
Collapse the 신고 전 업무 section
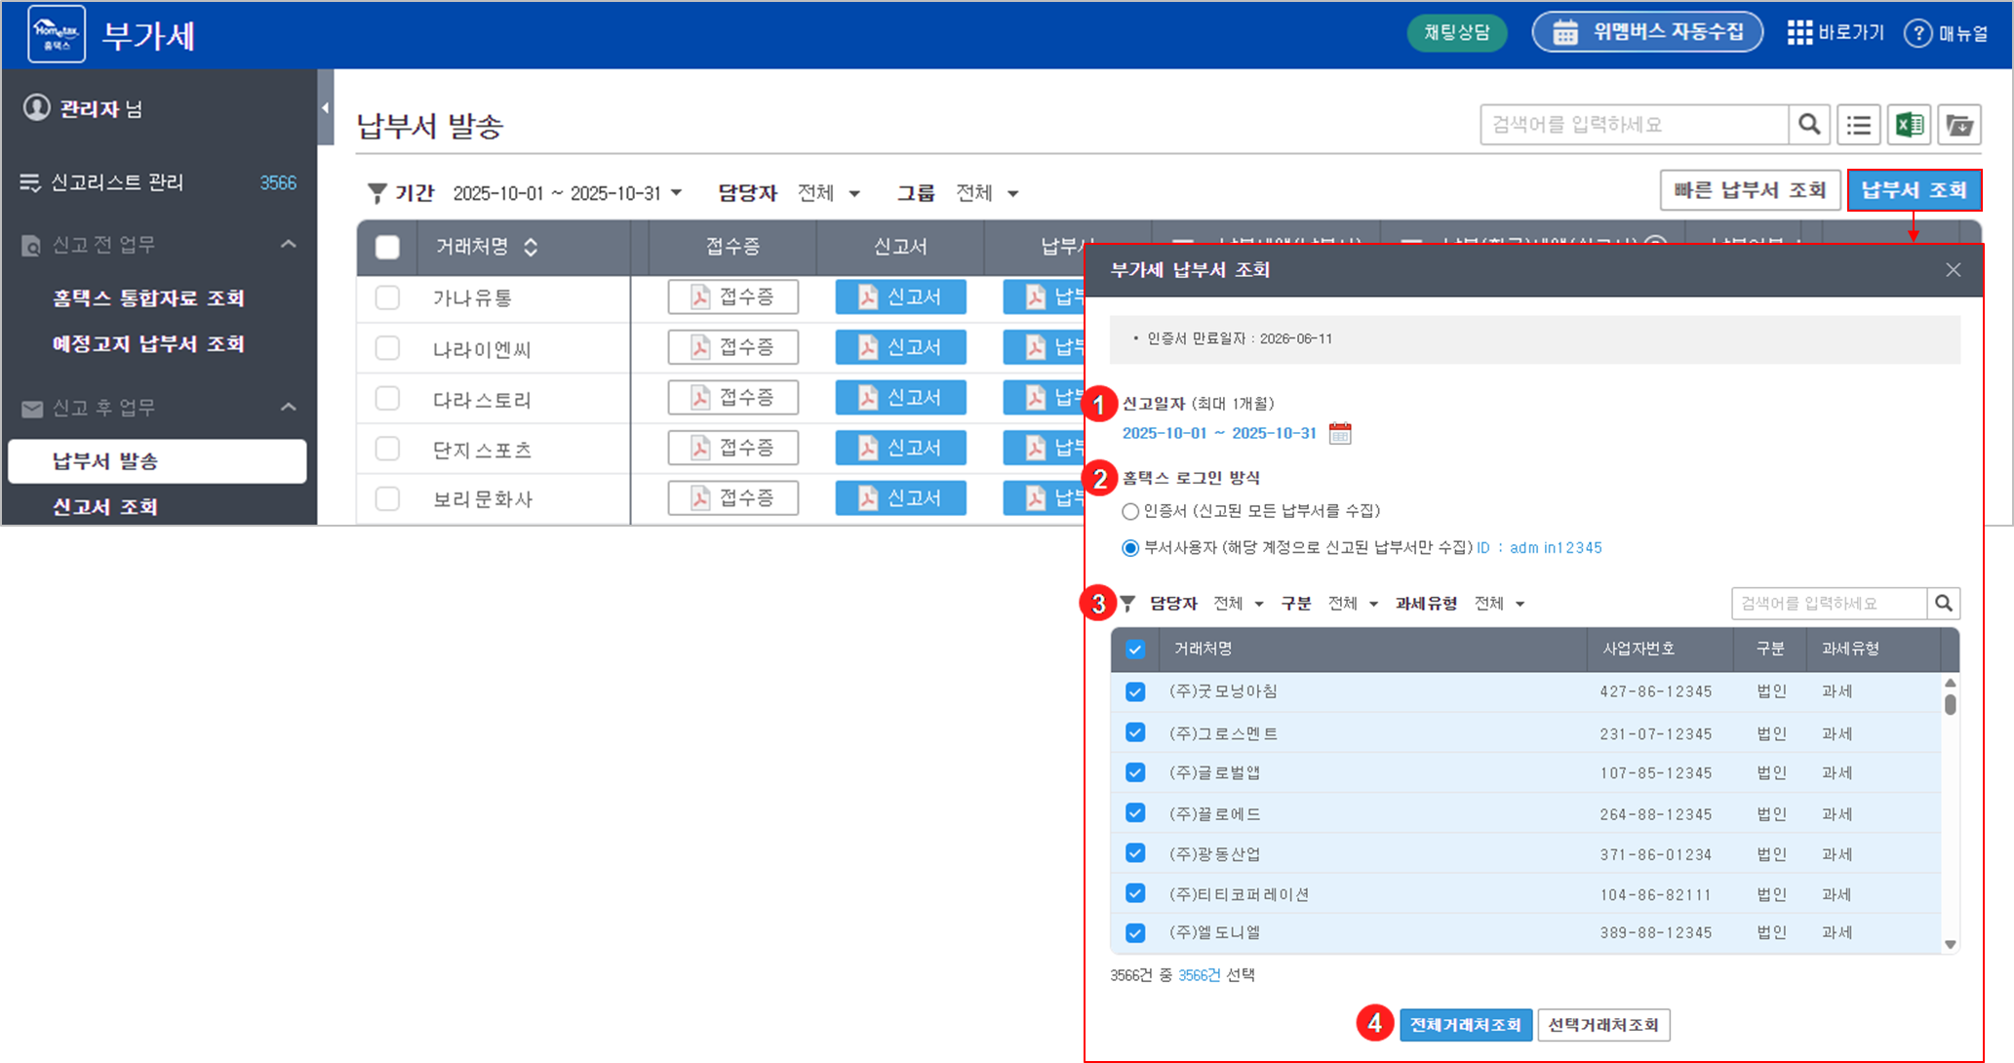289,244
